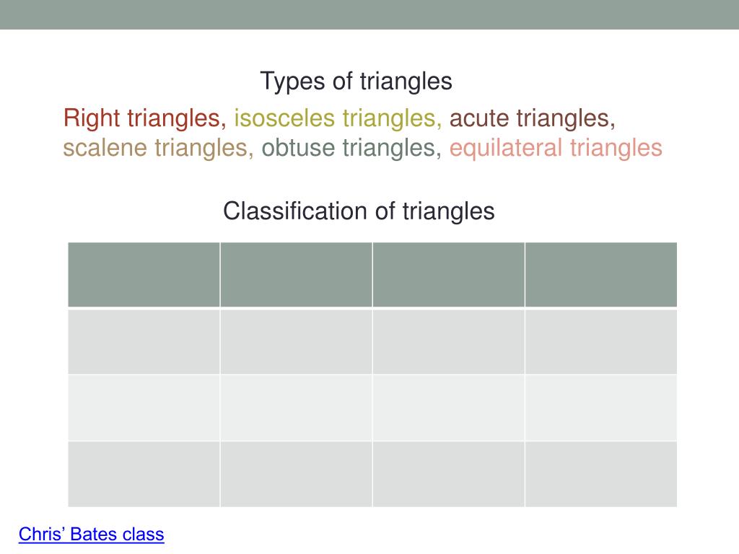Viewport: 739px width, 554px height.
Task: Click first body row cell in fourth column
Action: tap(601, 341)
